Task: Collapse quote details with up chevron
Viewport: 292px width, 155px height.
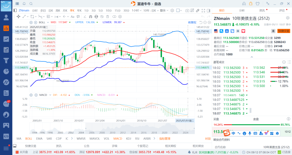Action: click(x=252, y=57)
